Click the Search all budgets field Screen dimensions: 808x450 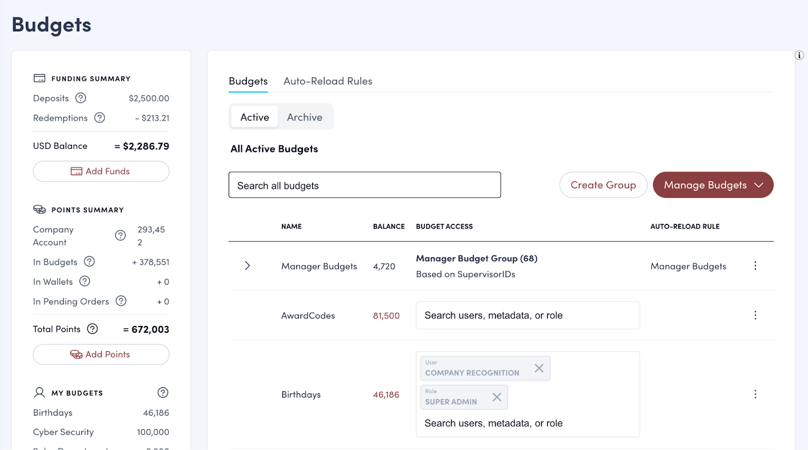tap(364, 185)
